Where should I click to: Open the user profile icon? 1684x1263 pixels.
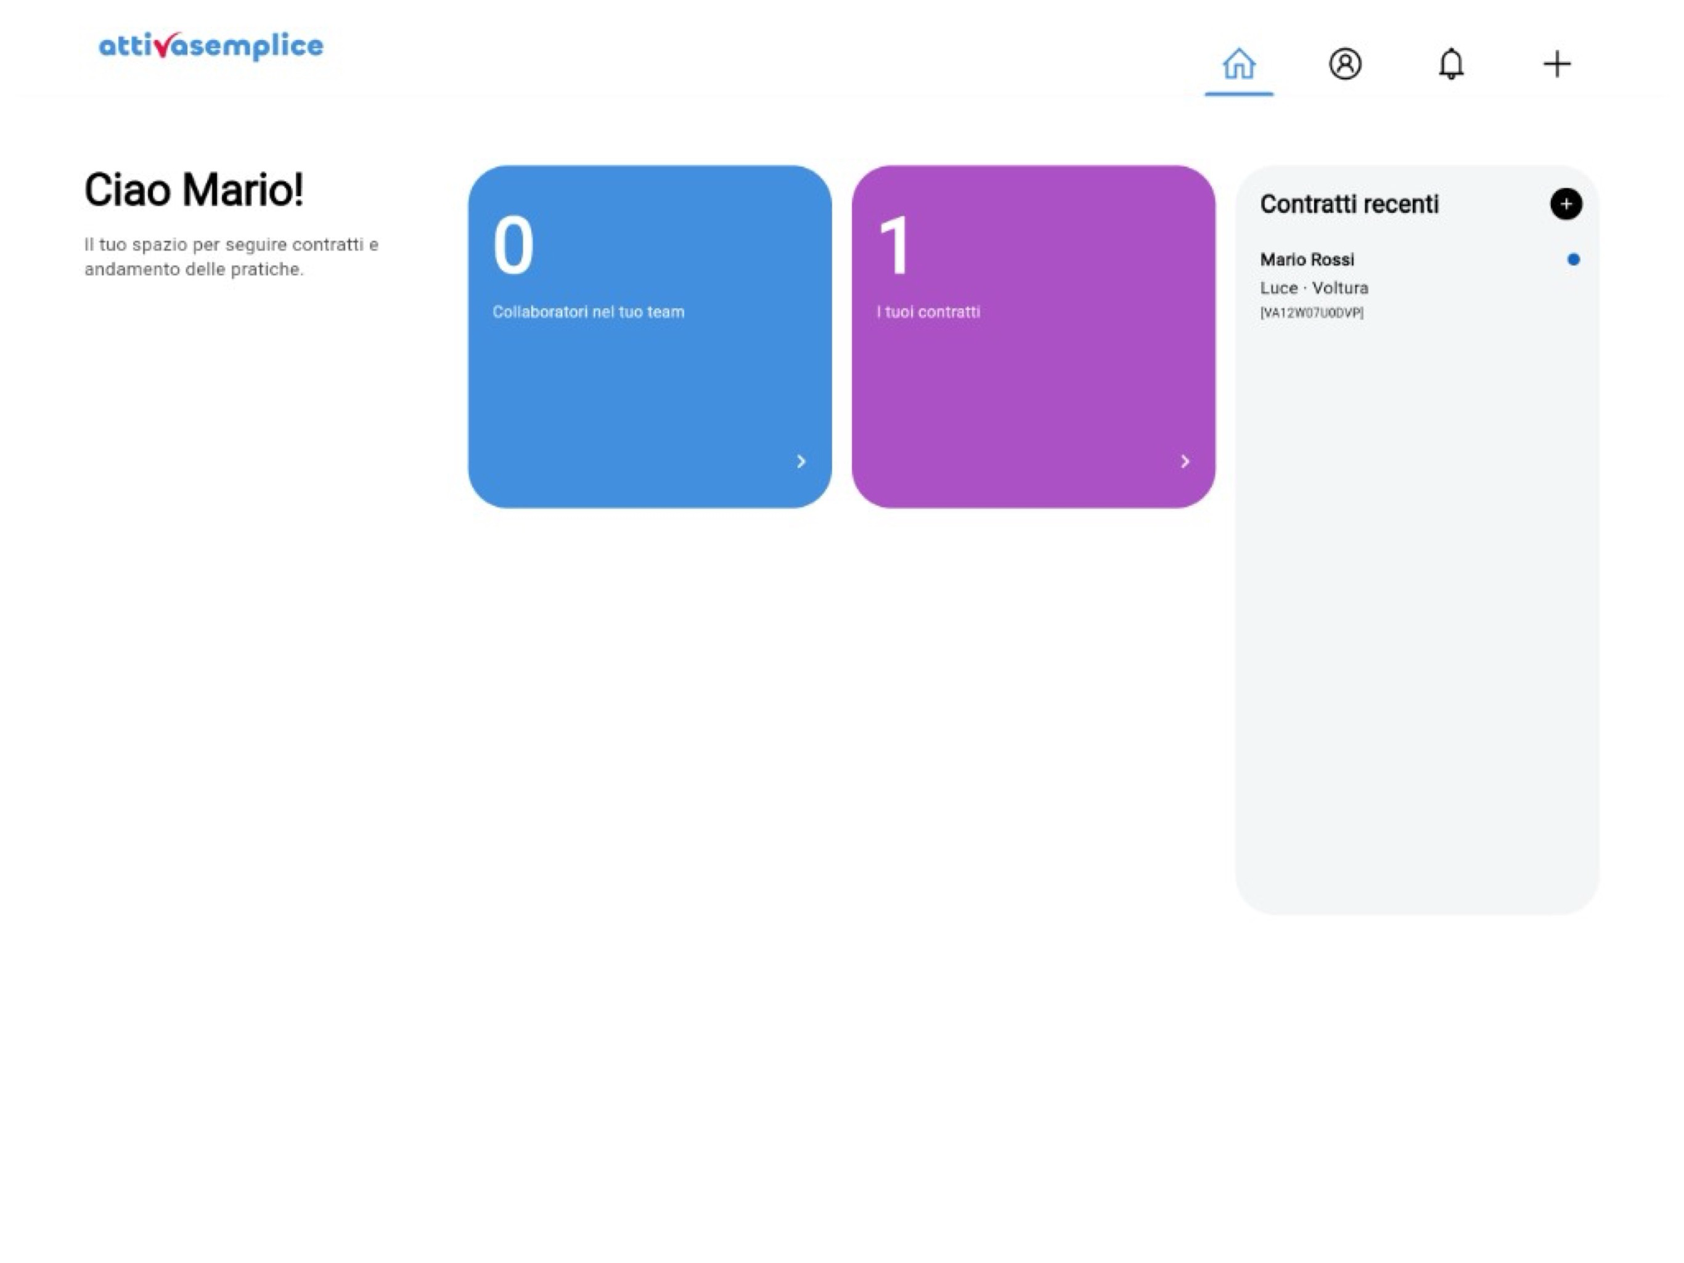pos(1345,64)
